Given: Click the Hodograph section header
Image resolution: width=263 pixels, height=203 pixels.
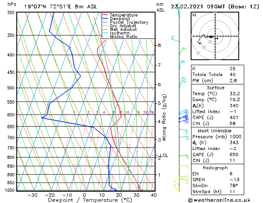Looking at the screenshot, I should pyautogui.click(x=215, y=167).
